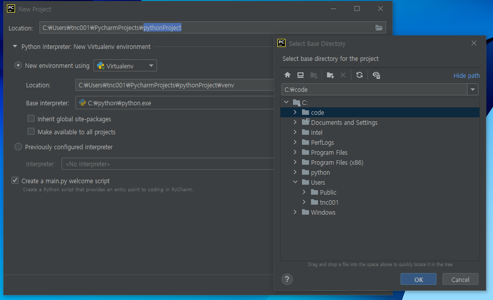Image resolution: width=493 pixels, height=300 pixels.
Task: Click the C: drive folder icon
Action: 296,102
